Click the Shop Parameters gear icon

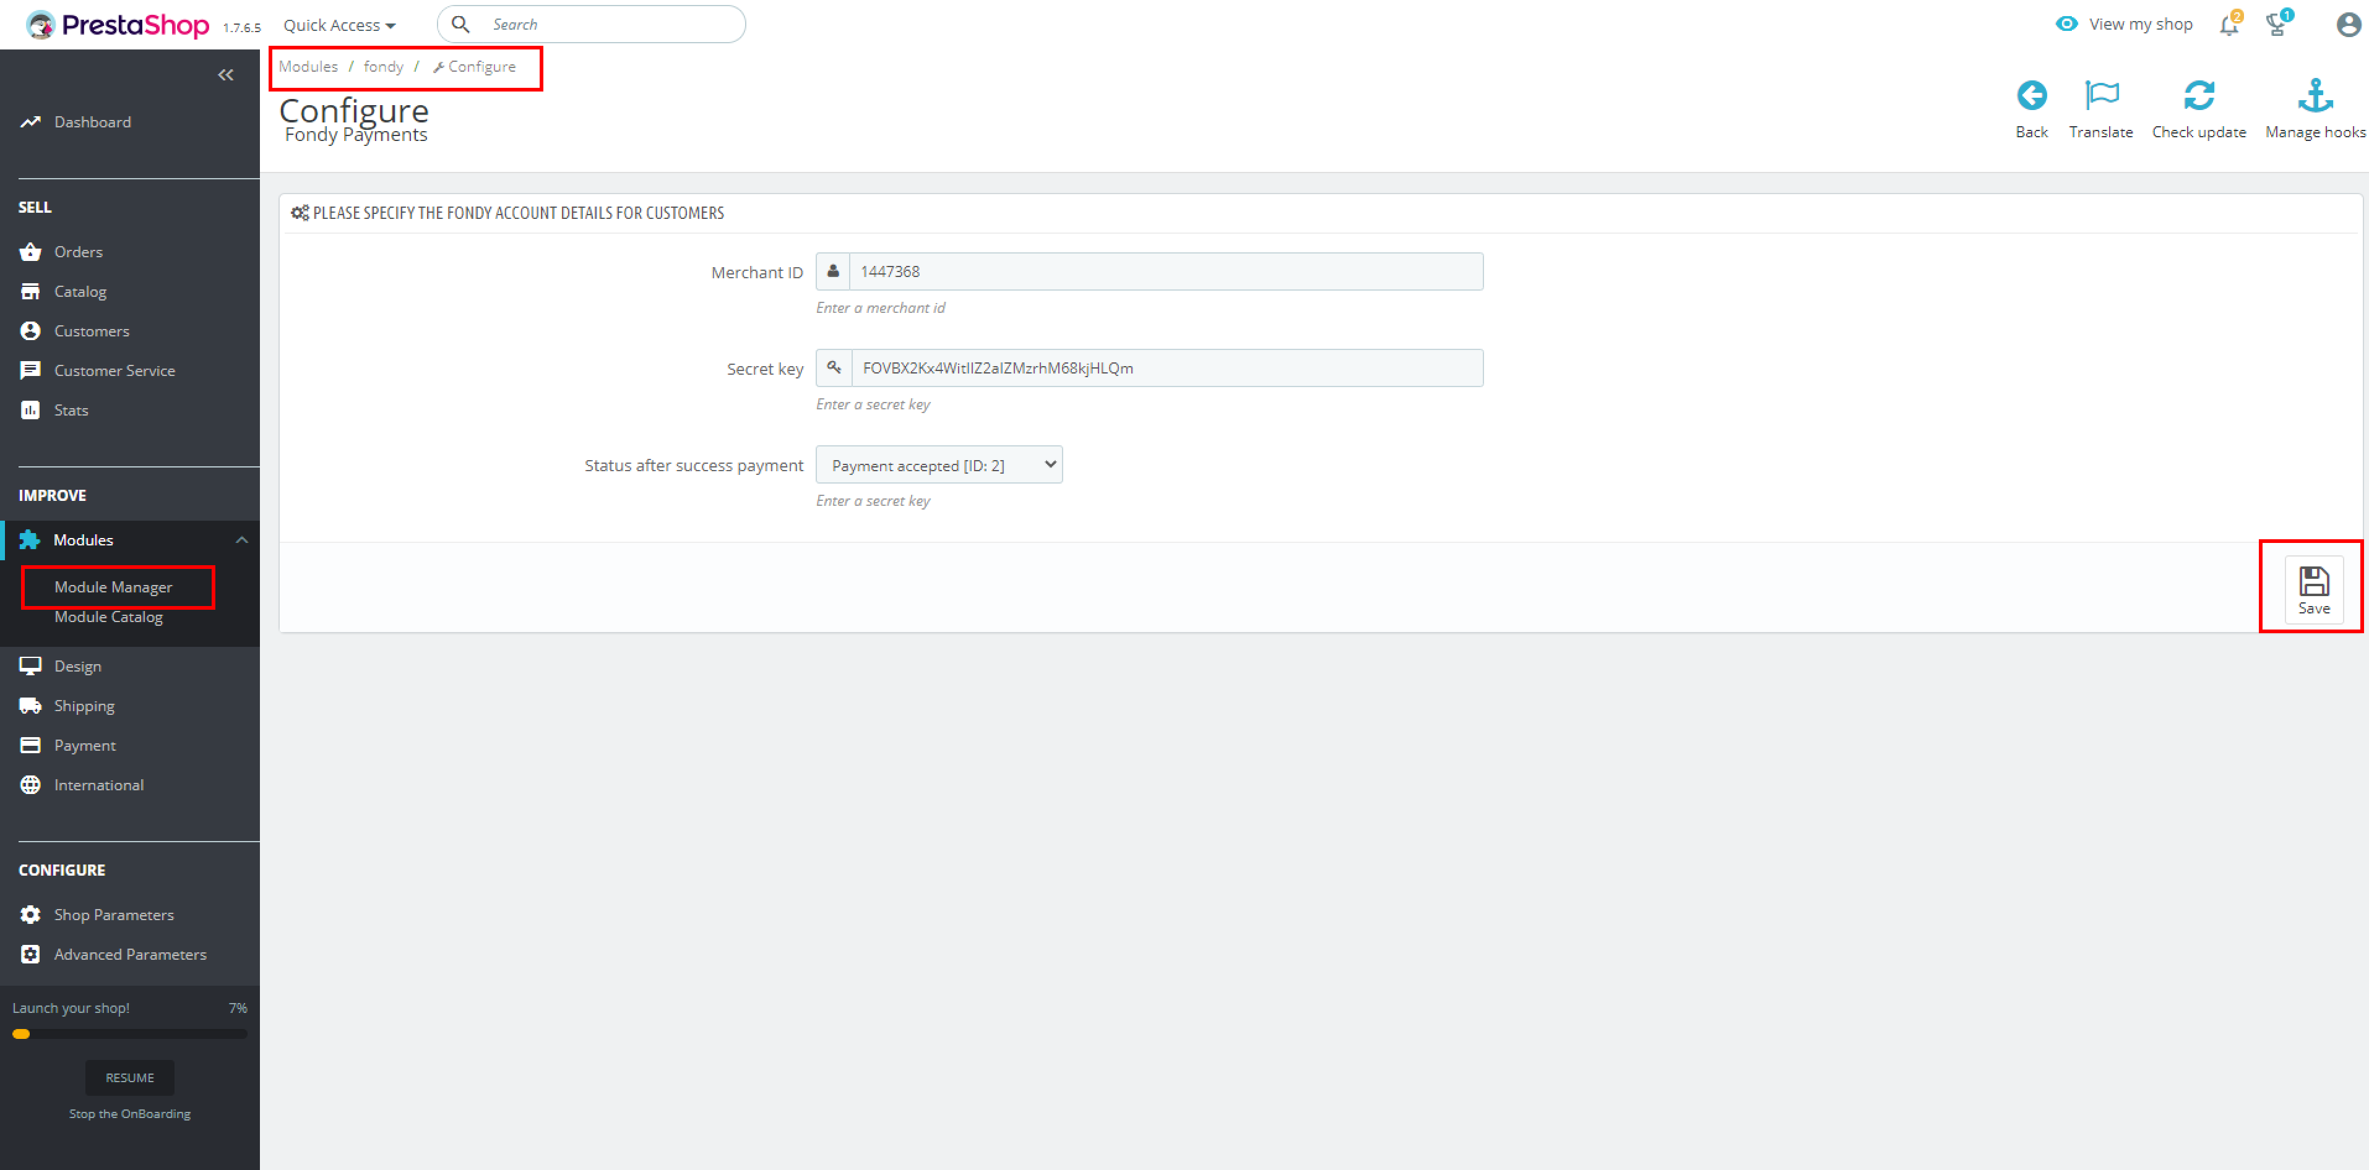[x=30, y=915]
